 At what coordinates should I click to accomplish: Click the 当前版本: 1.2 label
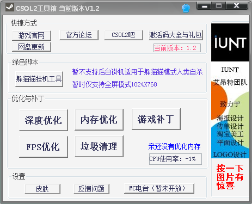click(177, 48)
